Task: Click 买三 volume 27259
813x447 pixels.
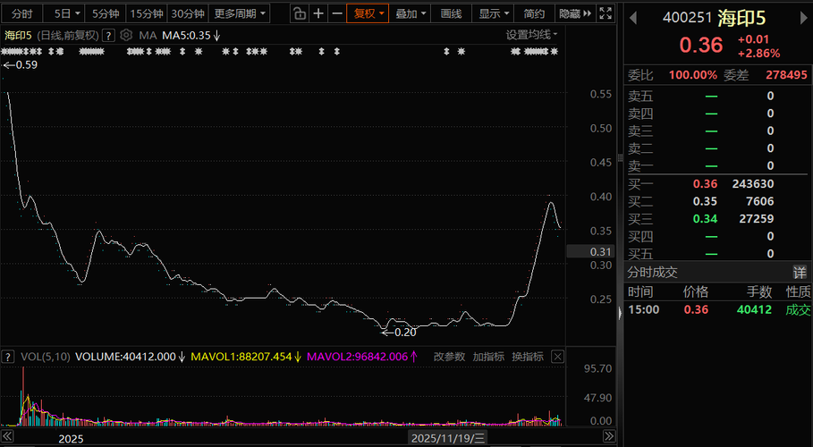Action: (757, 219)
